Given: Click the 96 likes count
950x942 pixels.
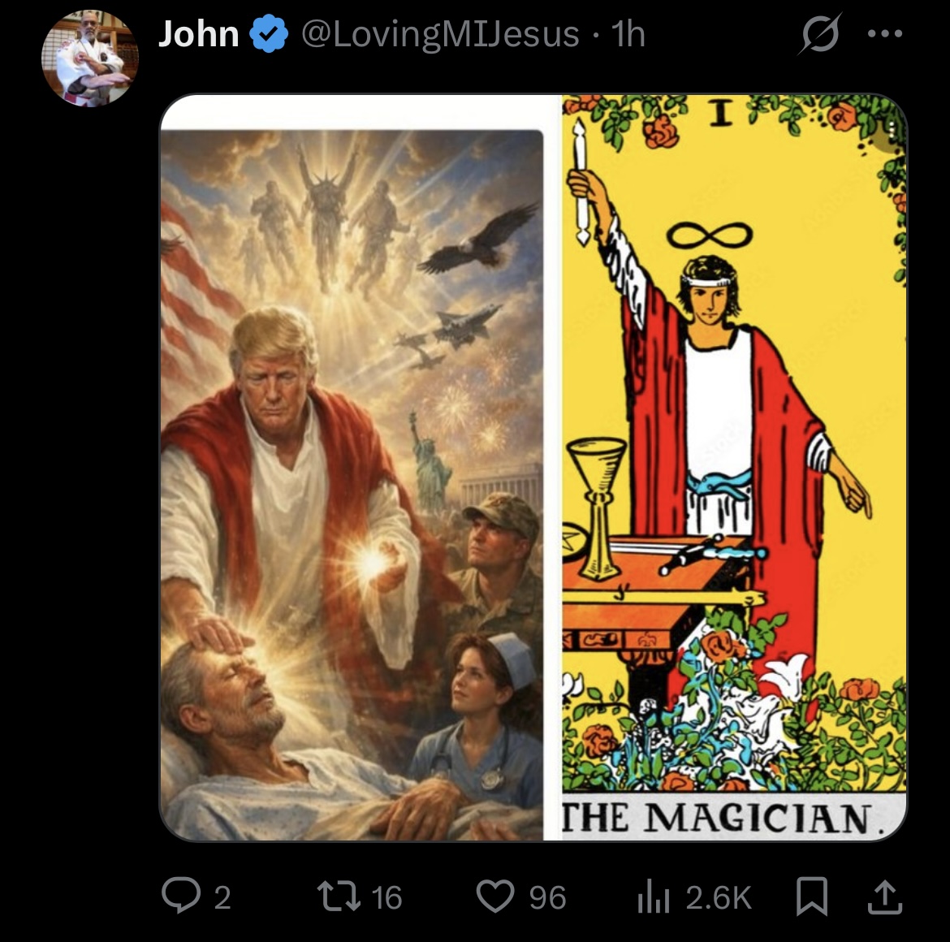Looking at the screenshot, I should (x=547, y=898).
